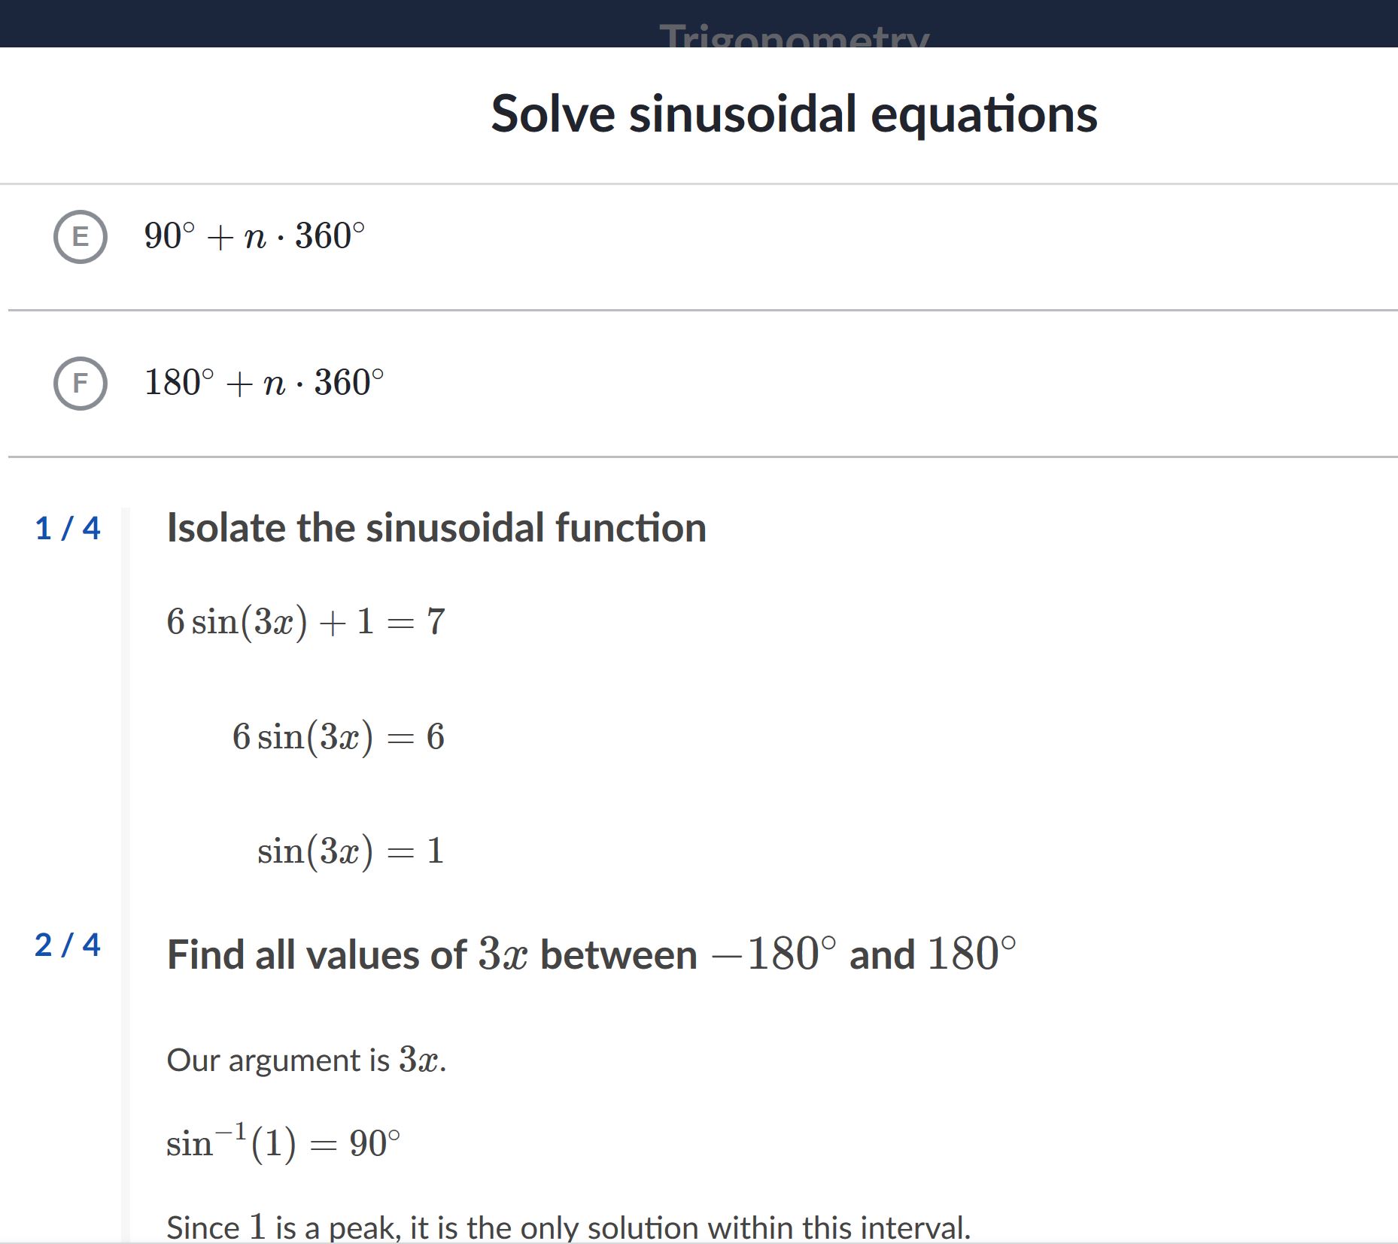Image resolution: width=1398 pixels, height=1244 pixels.
Task: Click the Find all values of 3x heading
Action: pyautogui.click(x=591, y=954)
